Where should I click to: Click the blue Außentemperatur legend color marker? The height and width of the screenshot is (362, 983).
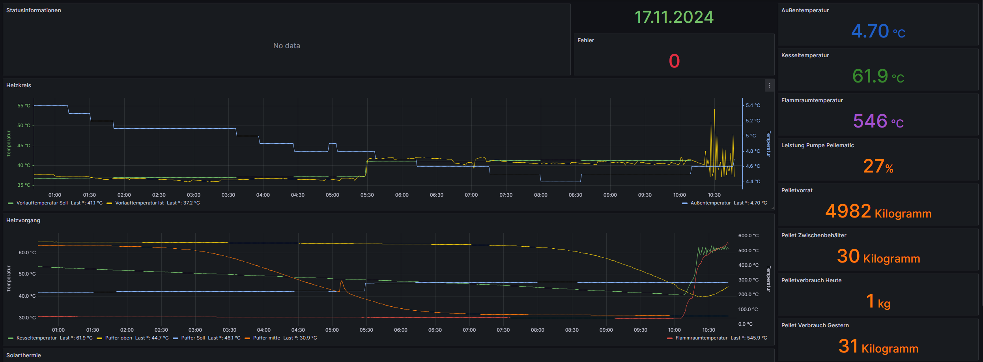click(x=685, y=203)
